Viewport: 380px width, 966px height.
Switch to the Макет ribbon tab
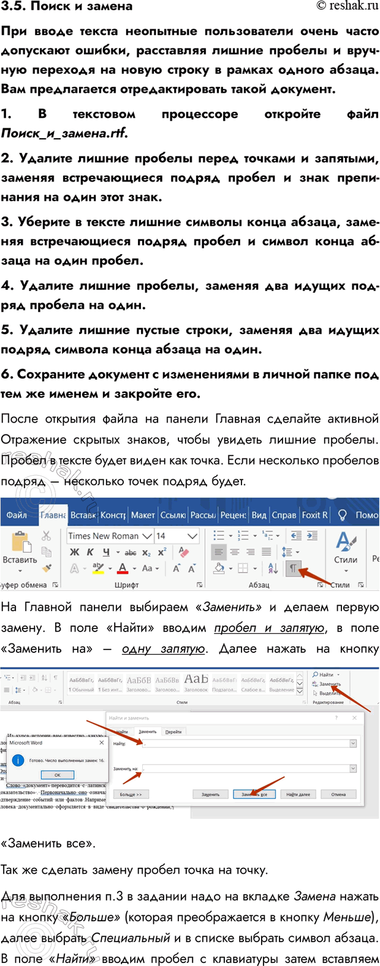143,515
